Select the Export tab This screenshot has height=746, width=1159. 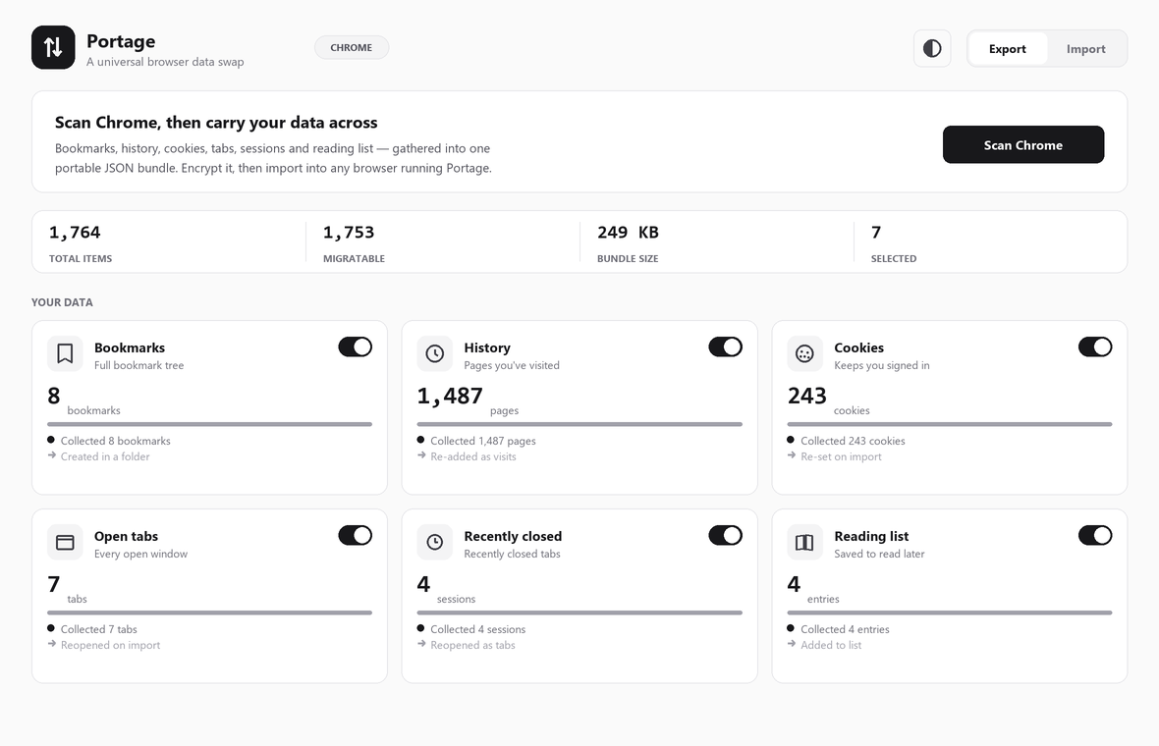pyautogui.click(x=1008, y=49)
